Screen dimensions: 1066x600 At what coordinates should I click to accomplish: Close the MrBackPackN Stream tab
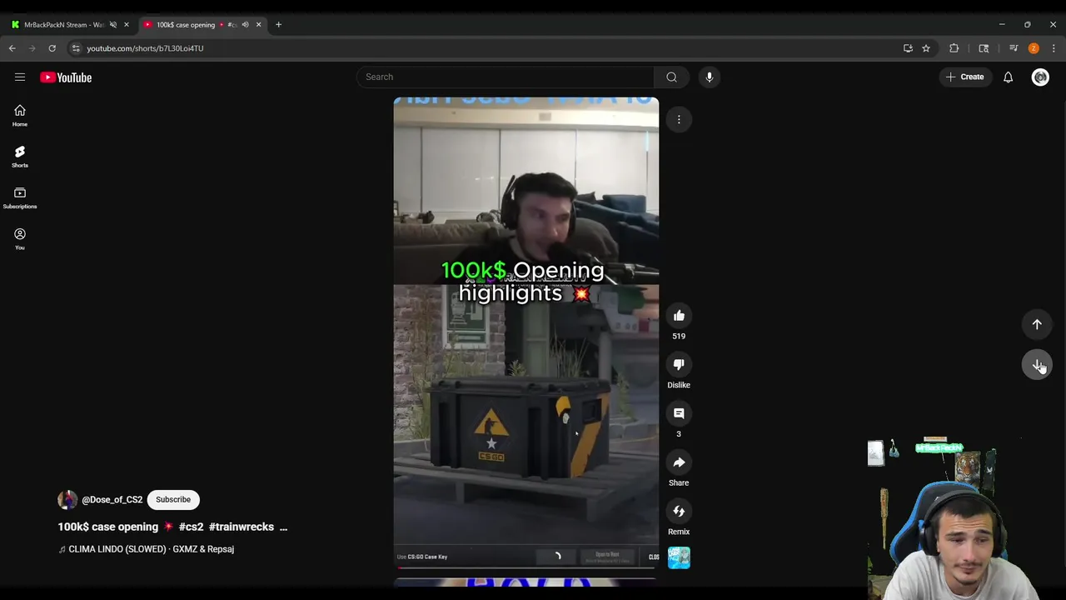pyautogui.click(x=127, y=24)
